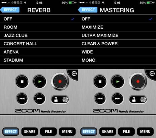Image resolution: width=156 pixels, height=138 pixels.
Task: Select JAZZ CLUB reverb preset
Action: [39, 35]
